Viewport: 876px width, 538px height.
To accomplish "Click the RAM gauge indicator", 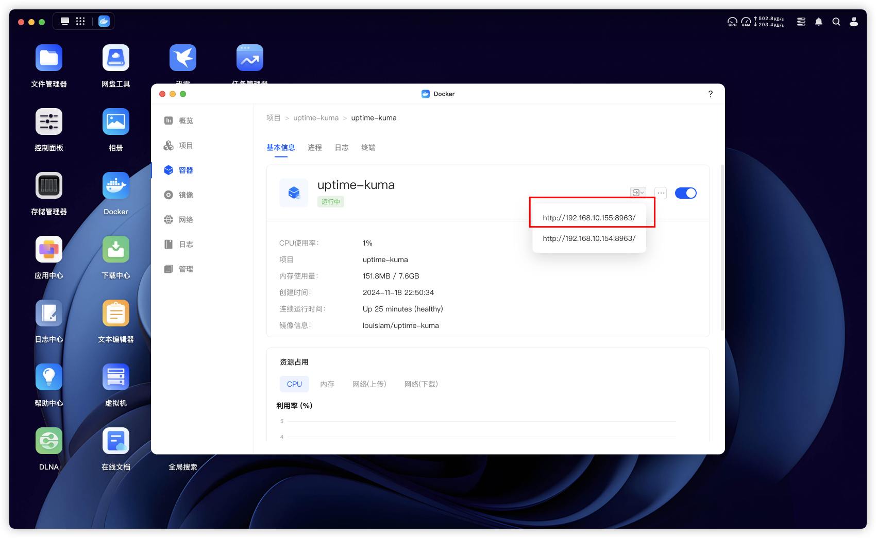I will pos(746,22).
